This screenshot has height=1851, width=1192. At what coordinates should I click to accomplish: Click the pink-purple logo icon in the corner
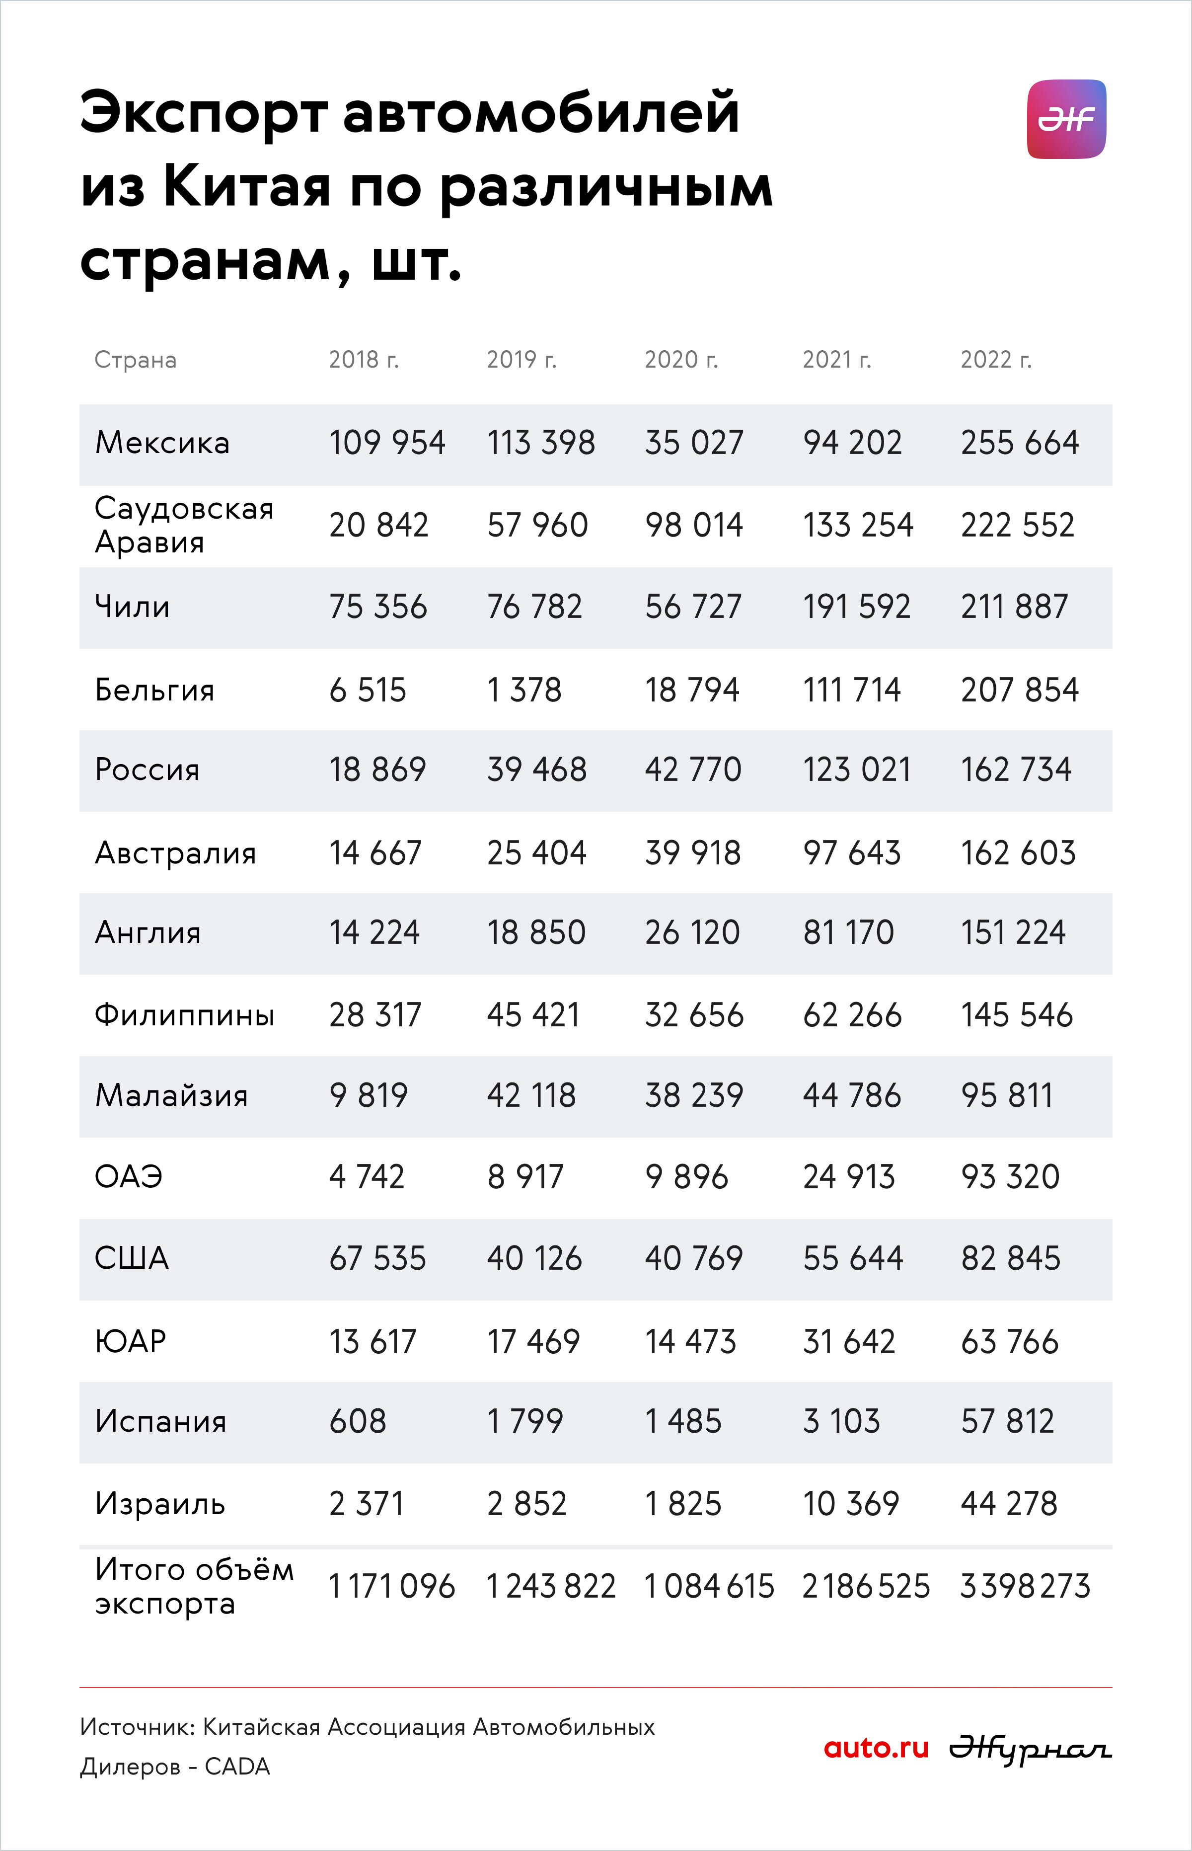coord(1066,119)
